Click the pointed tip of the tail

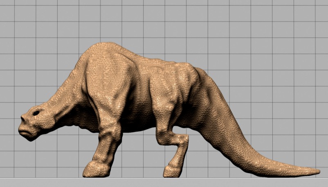tap(317, 171)
